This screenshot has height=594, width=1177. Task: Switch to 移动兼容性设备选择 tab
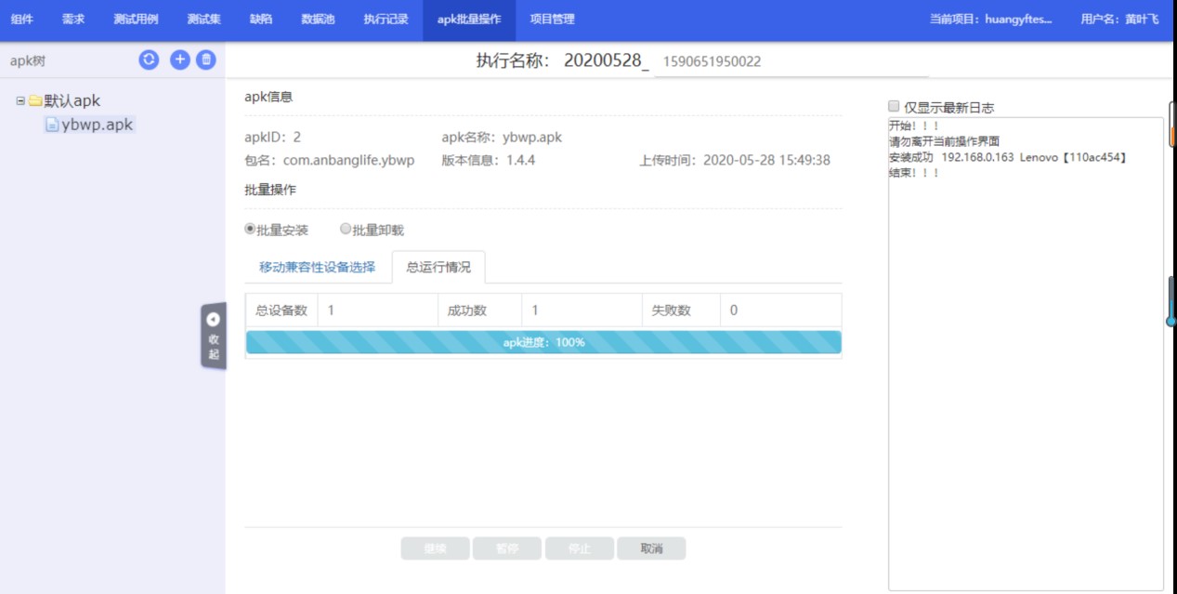coord(317,268)
